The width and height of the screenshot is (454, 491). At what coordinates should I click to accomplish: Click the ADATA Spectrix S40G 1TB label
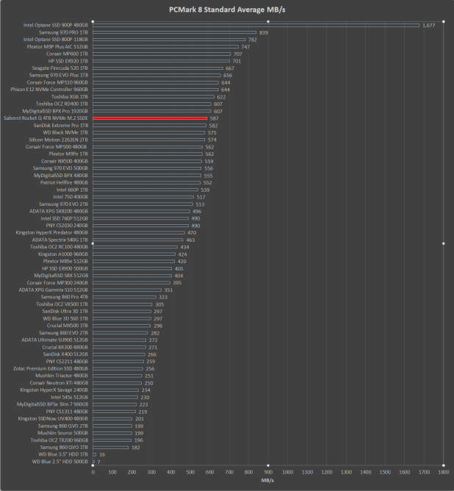[x=60, y=240]
